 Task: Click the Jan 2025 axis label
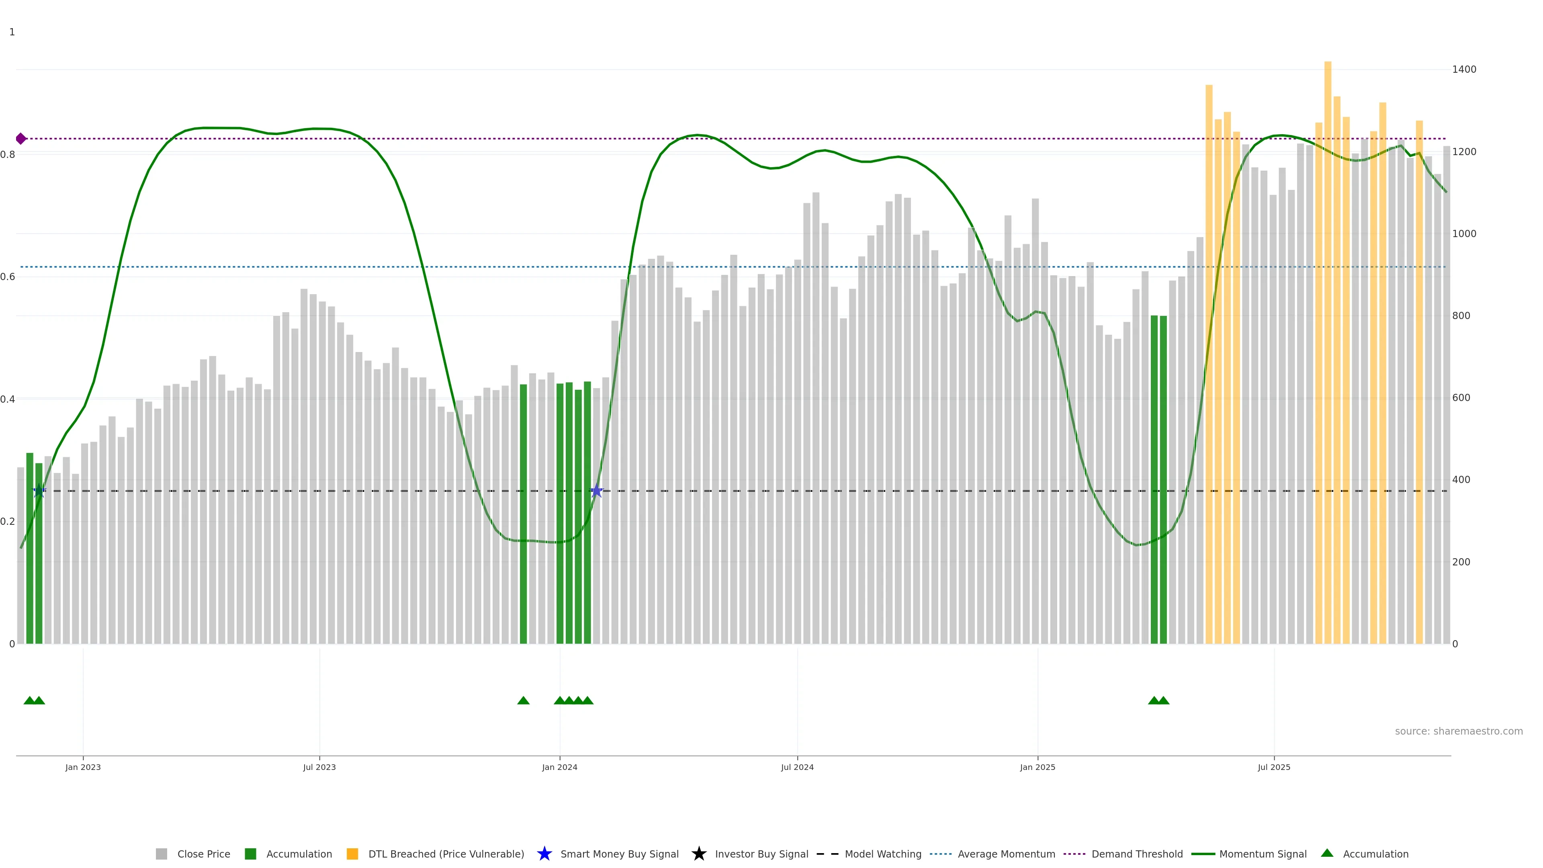click(x=1037, y=767)
